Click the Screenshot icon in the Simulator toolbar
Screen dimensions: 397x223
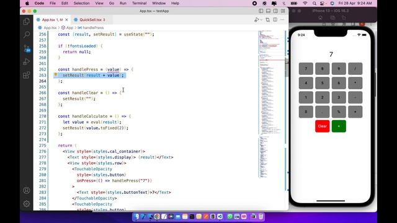click(332, 18)
